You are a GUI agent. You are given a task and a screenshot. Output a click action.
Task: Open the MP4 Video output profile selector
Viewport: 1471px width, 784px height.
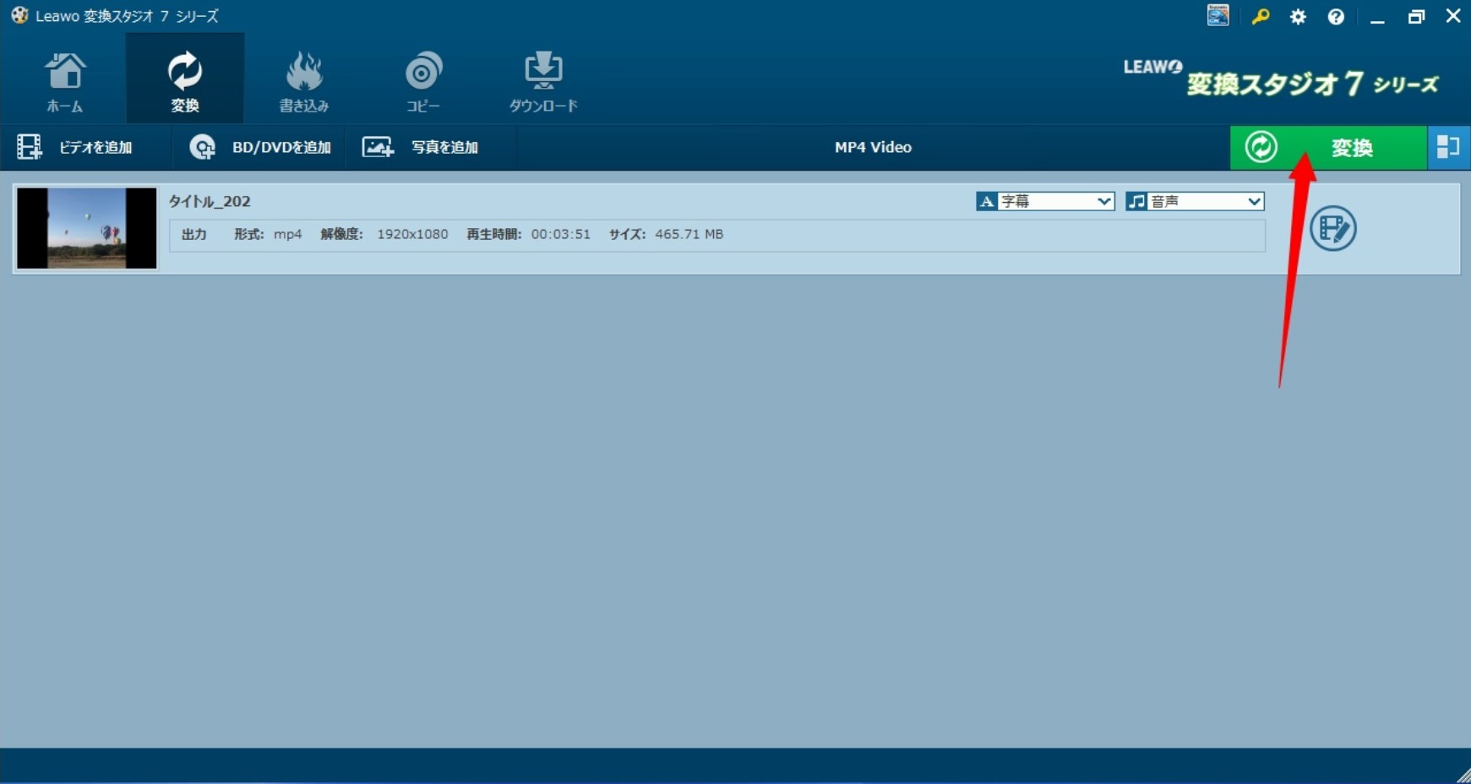pyautogui.click(x=873, y=147)
